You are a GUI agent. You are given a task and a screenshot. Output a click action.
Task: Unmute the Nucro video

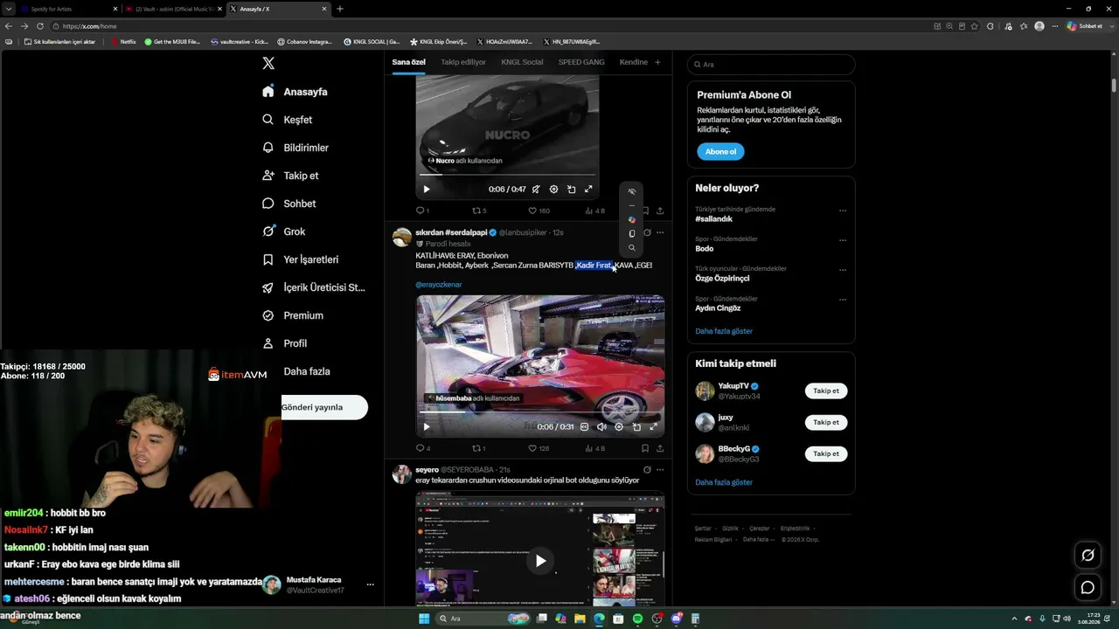pos(536,189)
